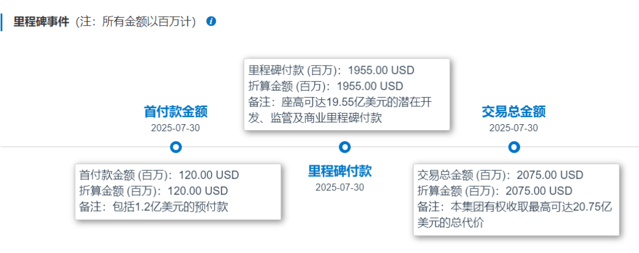Click the 里程碑事件 section heading
The width and height of the screenshot is (639, 253).
41,22
